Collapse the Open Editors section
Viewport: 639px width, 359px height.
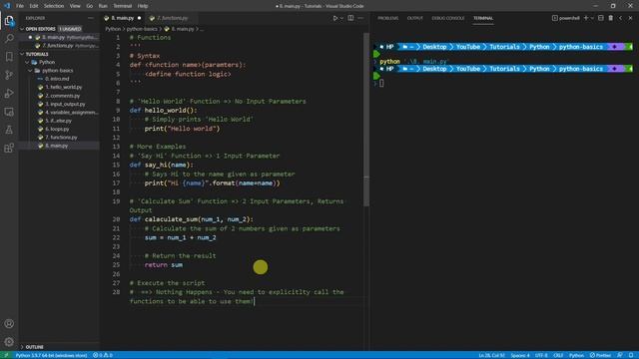point(22,29)
